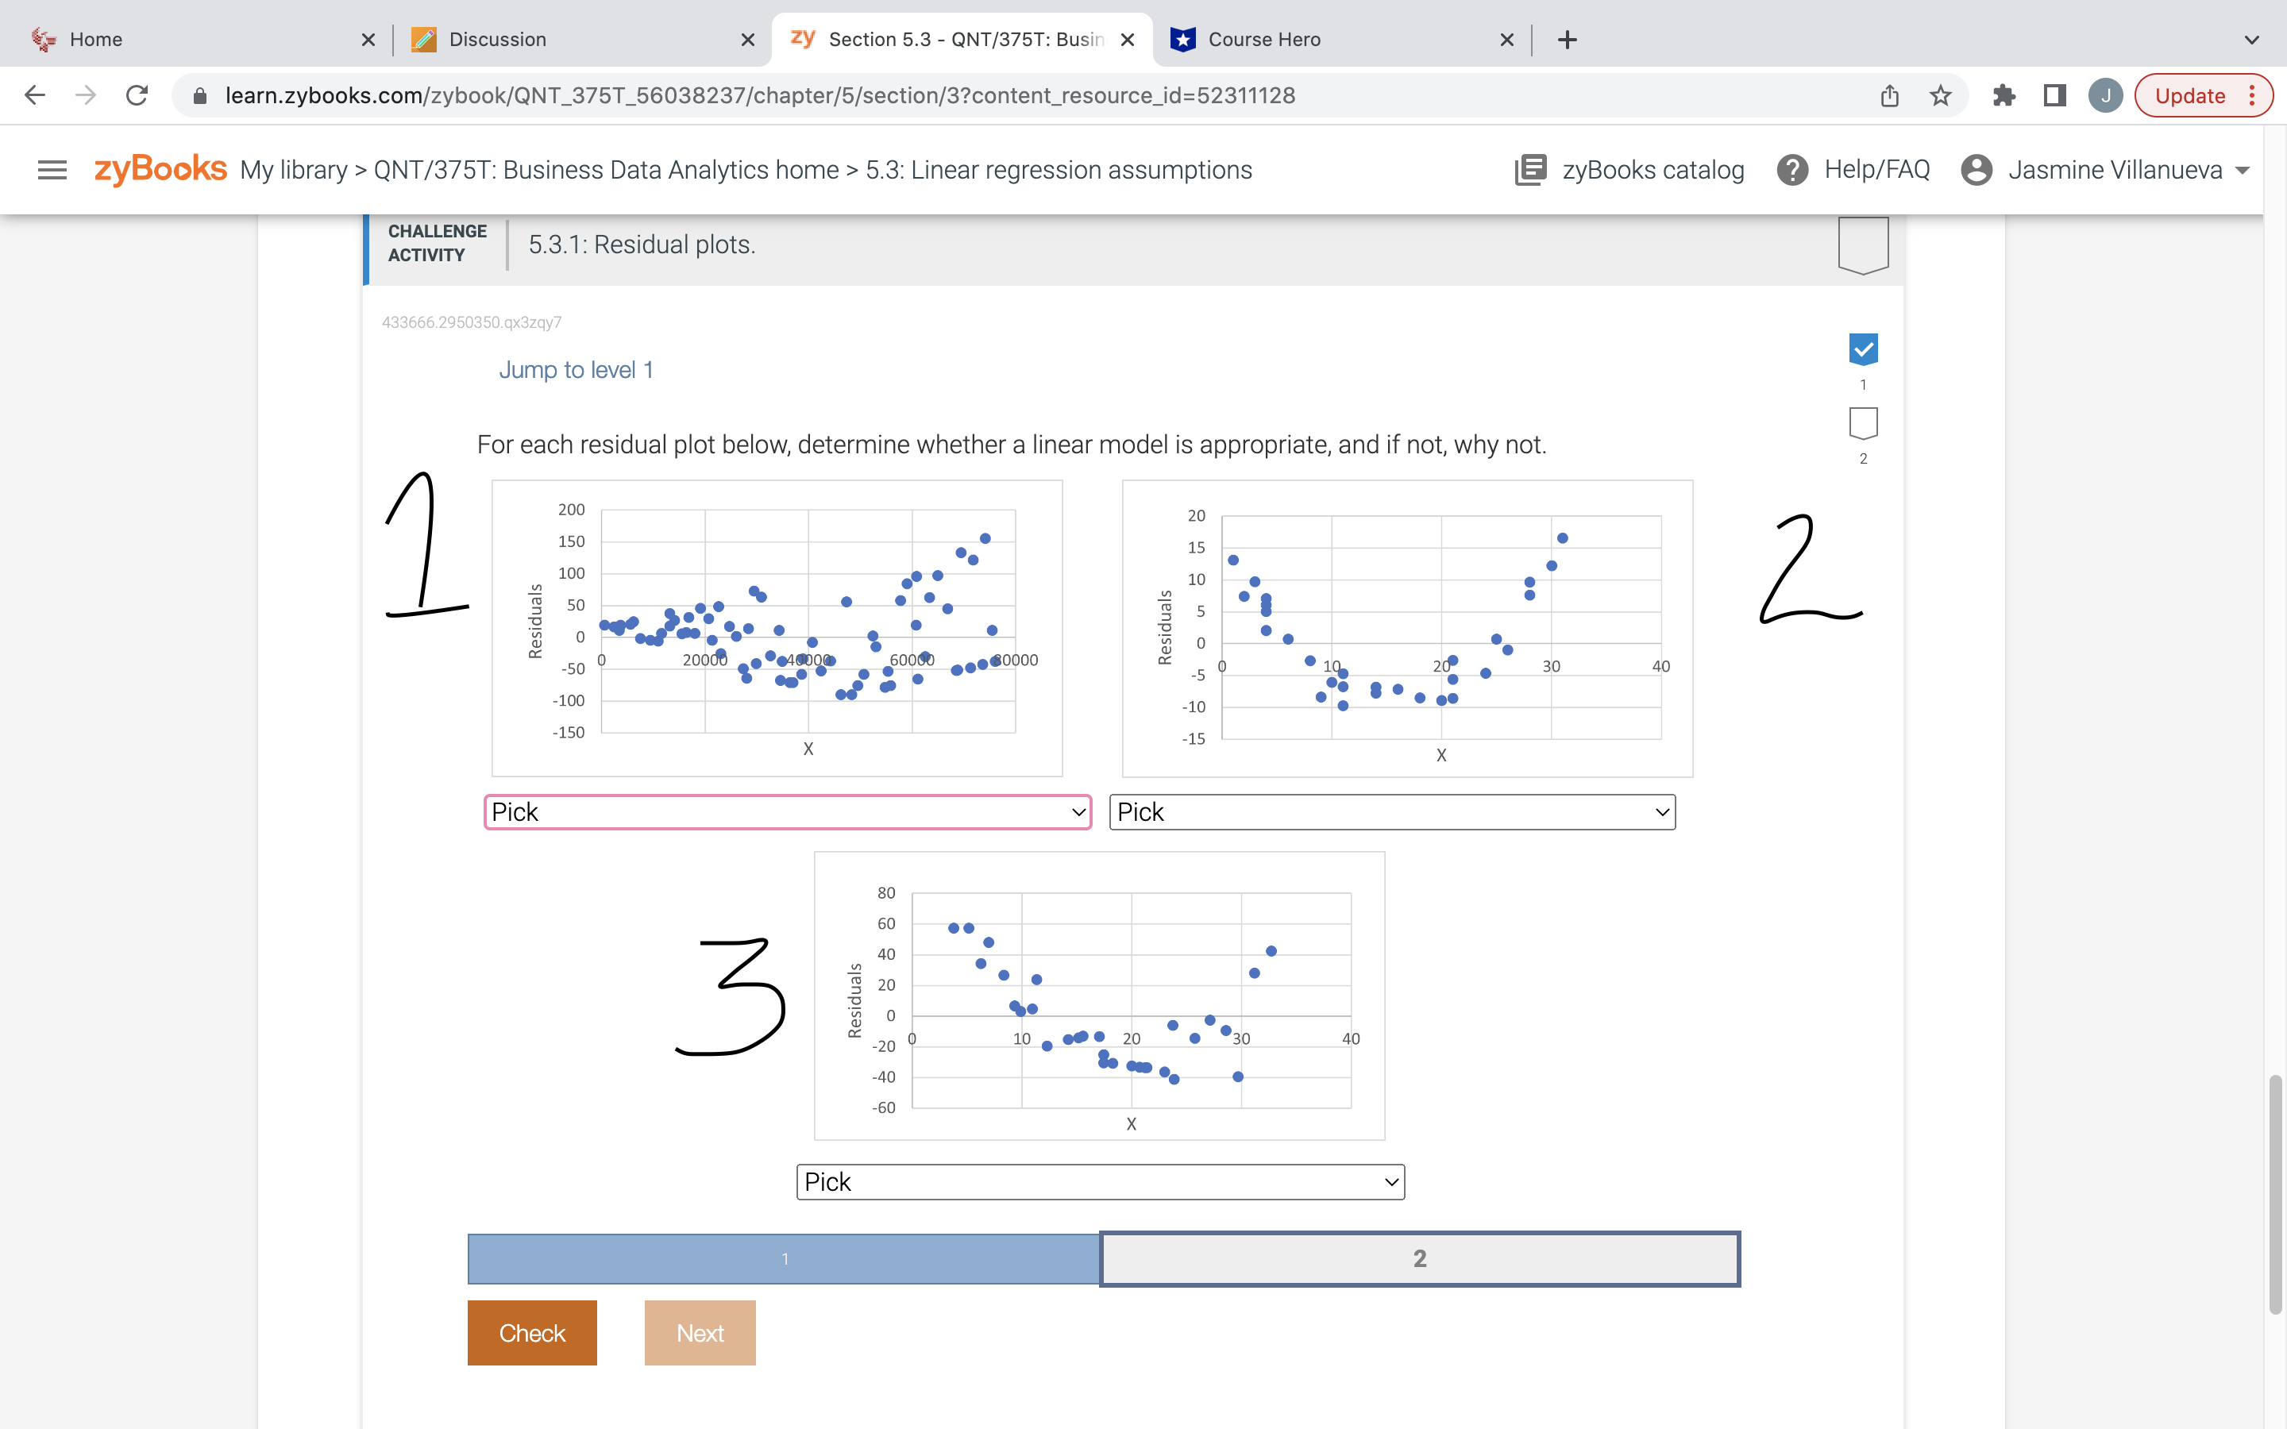Open the Pick dropdown for plot 1

(x=787, y=812)
